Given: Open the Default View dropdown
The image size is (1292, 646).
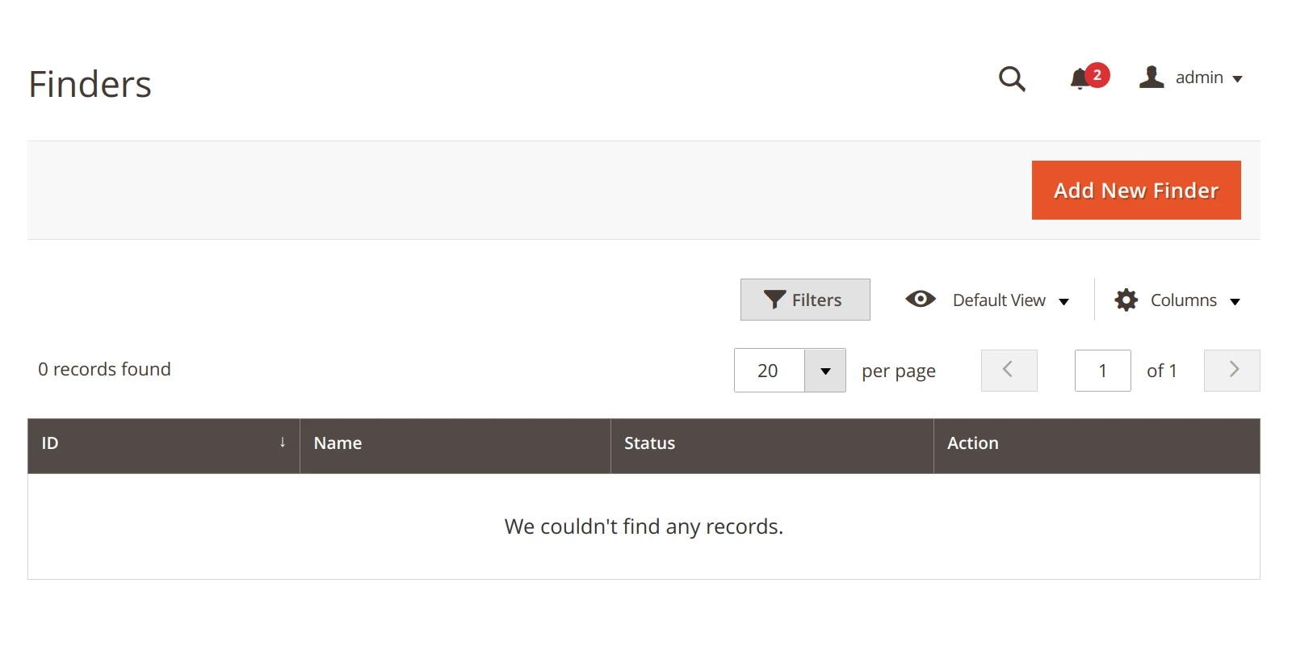Looking at the screenshot, I should point(1065,300).
